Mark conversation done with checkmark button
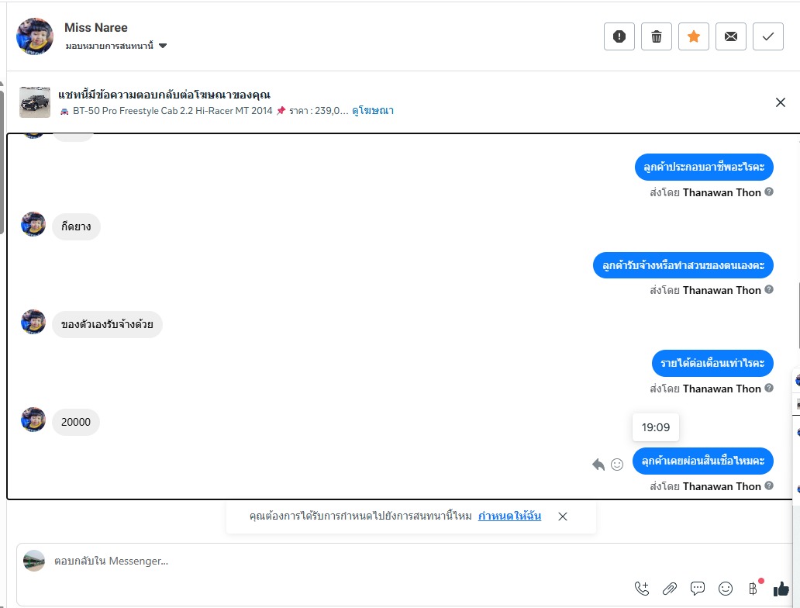800x608 pixels. pos(768,36)
